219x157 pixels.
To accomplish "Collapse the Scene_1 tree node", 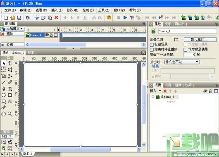I will tap(153, 97).
